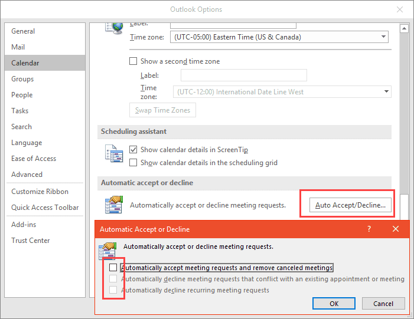Open the Mail options category
Screen dimensions: 414x319
tap(18, 47)
